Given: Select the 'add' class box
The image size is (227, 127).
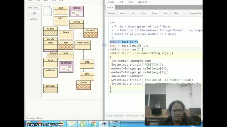Looking at the screenshot, I should click(61, 10).
